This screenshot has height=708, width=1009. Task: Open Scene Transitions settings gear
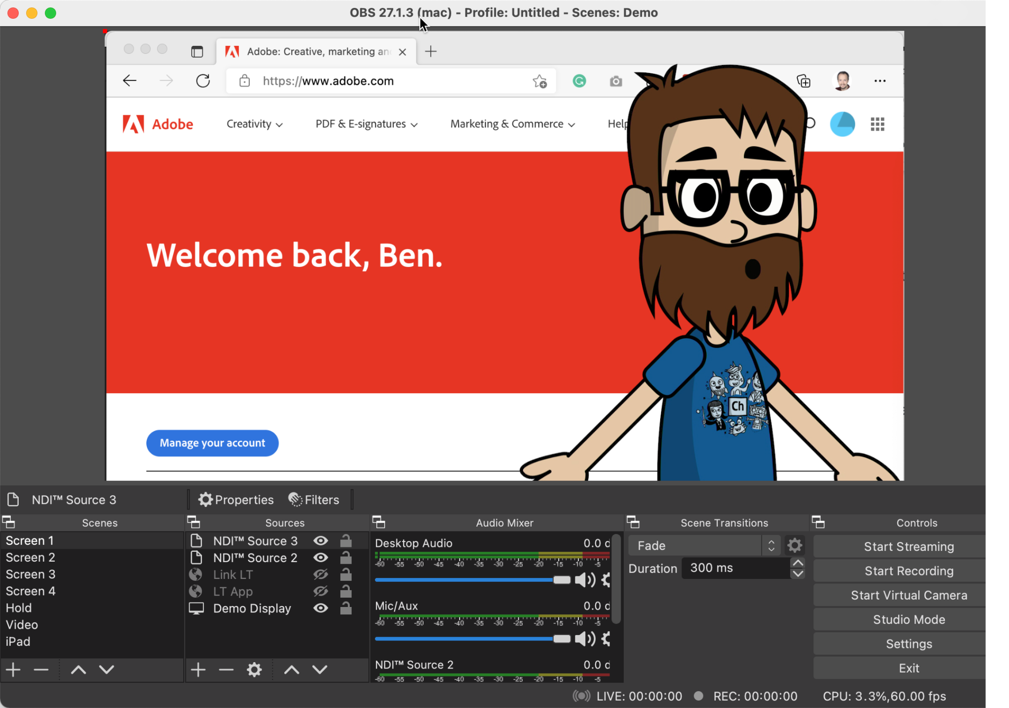point(796,545)
